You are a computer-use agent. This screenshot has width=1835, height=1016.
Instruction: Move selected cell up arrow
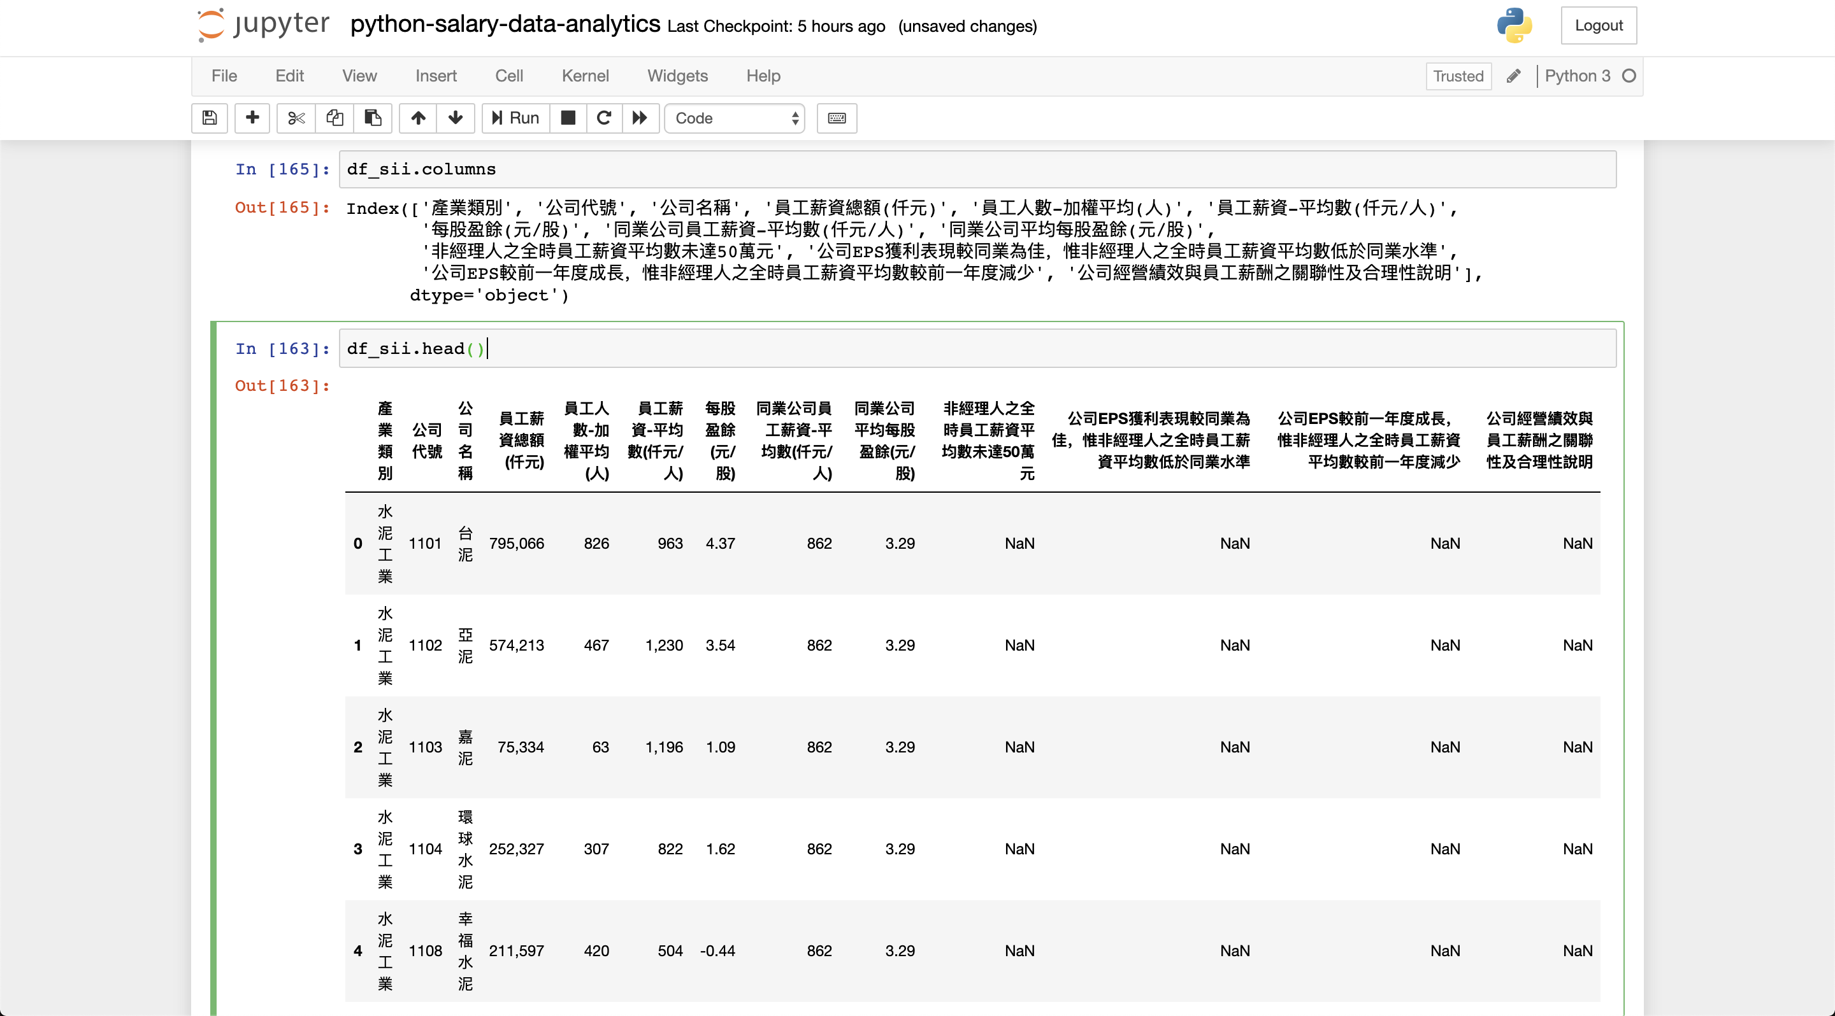click(x=418, y=118)
